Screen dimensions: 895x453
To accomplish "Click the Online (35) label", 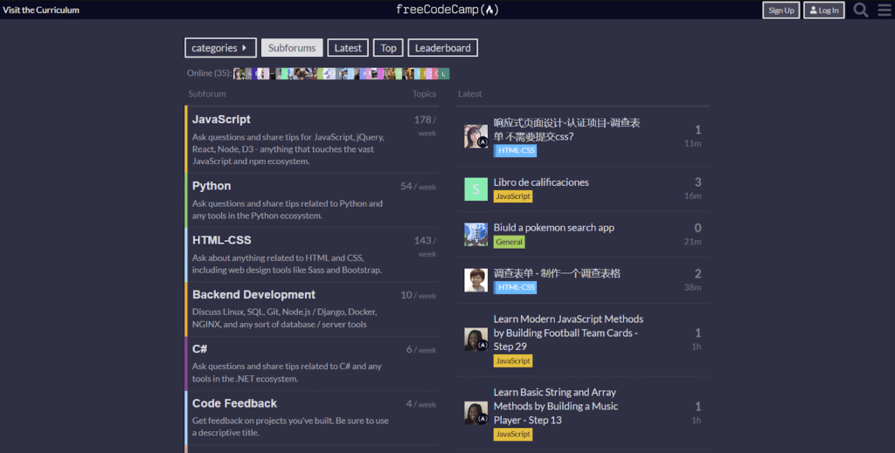I will 209,73.
